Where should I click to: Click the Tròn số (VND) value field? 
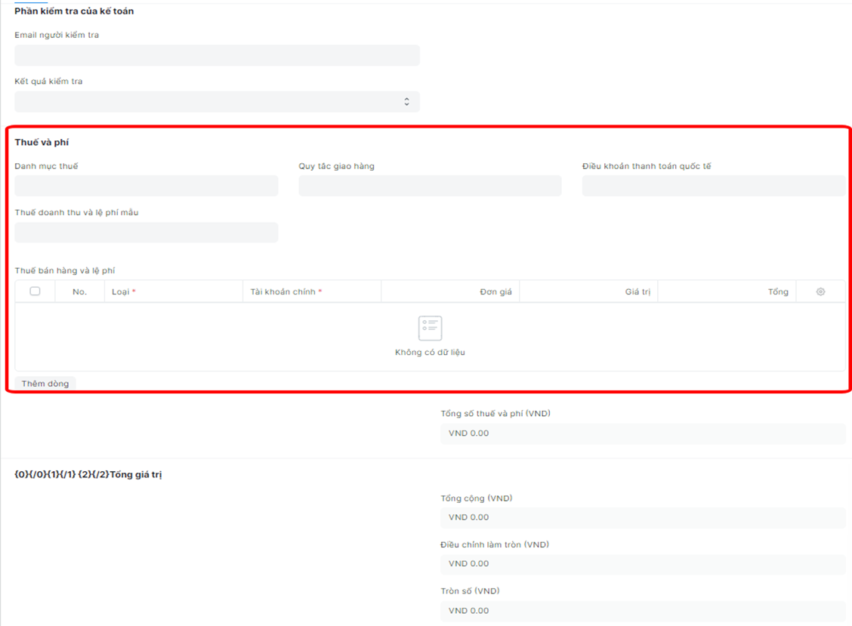click(x=642, y=610)
